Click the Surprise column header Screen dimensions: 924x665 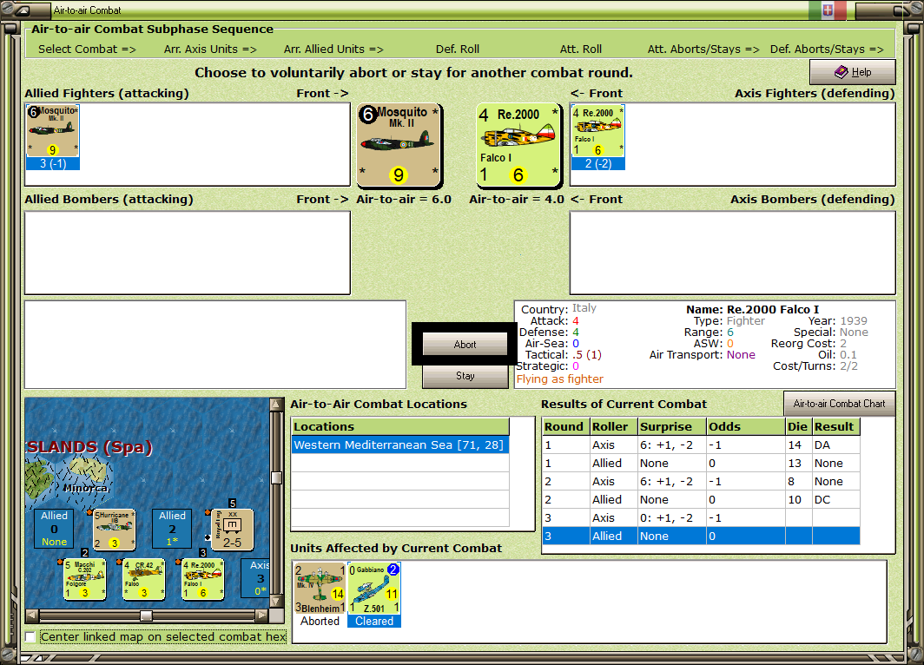click(x=672, y=426)
